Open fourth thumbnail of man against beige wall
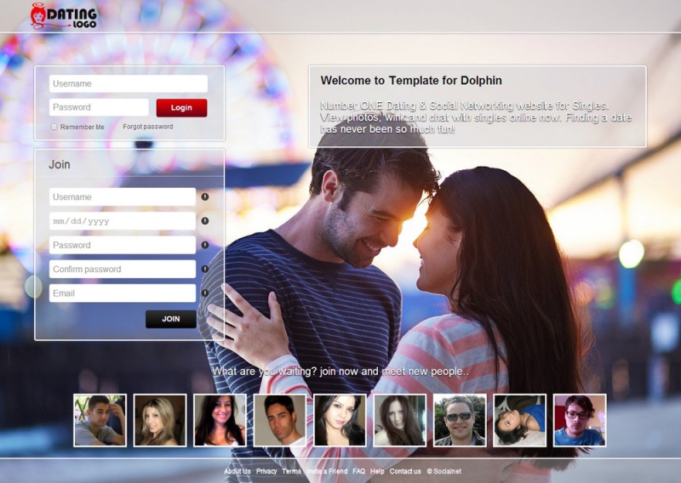 pos(280,420)
